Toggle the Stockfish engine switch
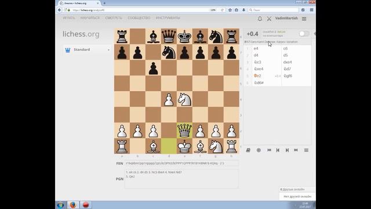371x209 pixels. click(304, 34)
